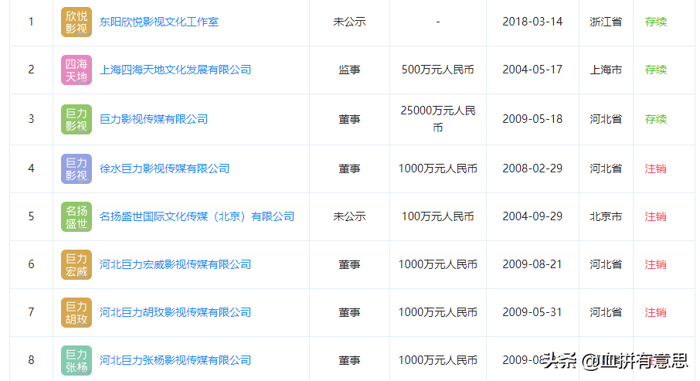The height and width of the screenshot is (381, 700).
Task: Click the 欣悦影视 company logo icon
Action: coord(76,22)
